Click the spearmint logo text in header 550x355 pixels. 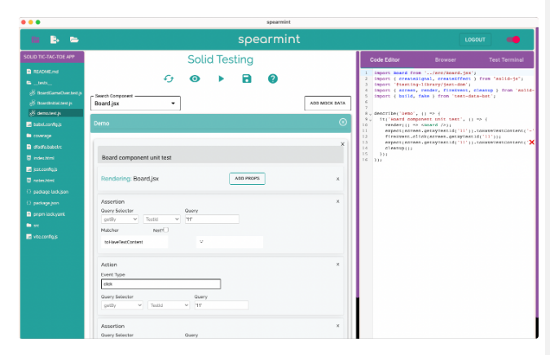click(269, 39)
